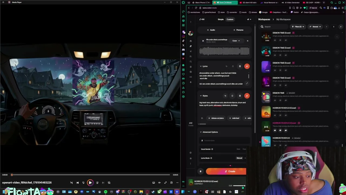Go to the next page of songs

(341, 27)
